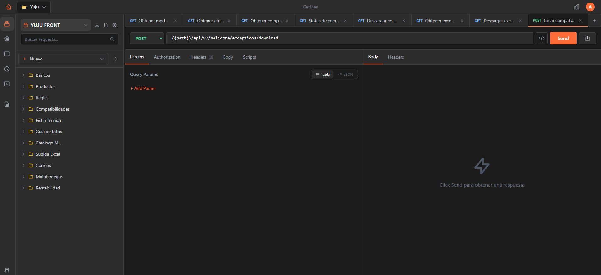Close the Status de com... tab
The height and width of the screenshot is (275, 601).
345,21
